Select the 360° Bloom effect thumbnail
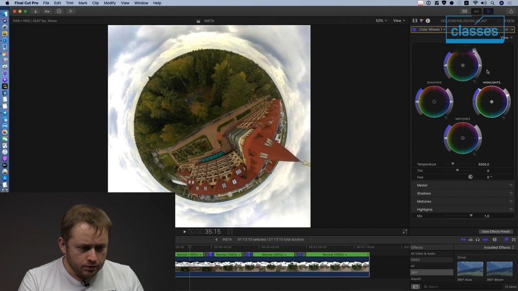 (499, 269)
